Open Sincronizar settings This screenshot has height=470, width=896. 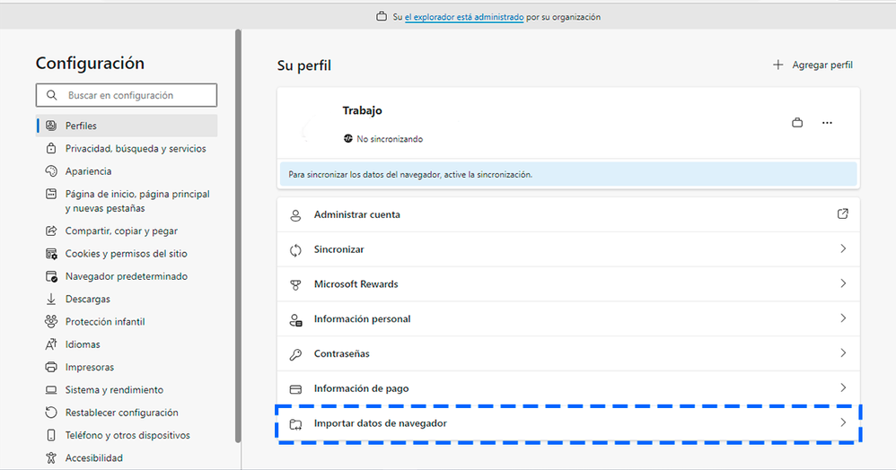click(x=568, y=249)
